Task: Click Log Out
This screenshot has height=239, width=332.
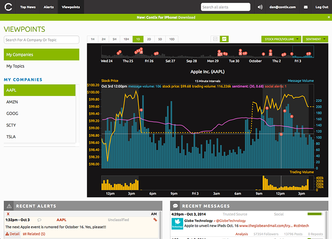Action: [x=322, y=7]
